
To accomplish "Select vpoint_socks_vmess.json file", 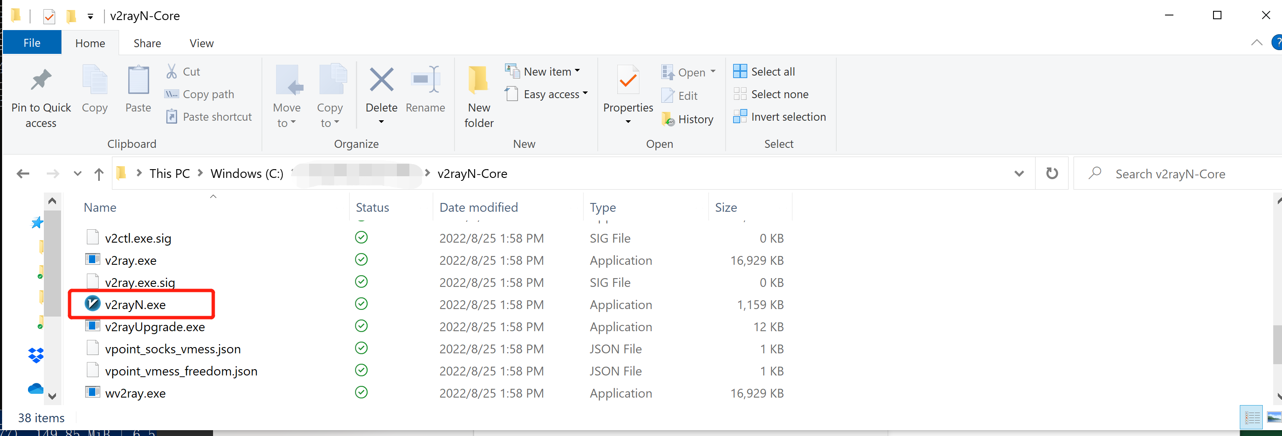I will point(173,349).
